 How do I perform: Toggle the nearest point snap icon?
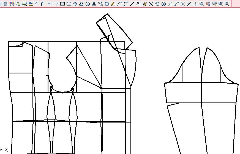click(x=170, y=4)
